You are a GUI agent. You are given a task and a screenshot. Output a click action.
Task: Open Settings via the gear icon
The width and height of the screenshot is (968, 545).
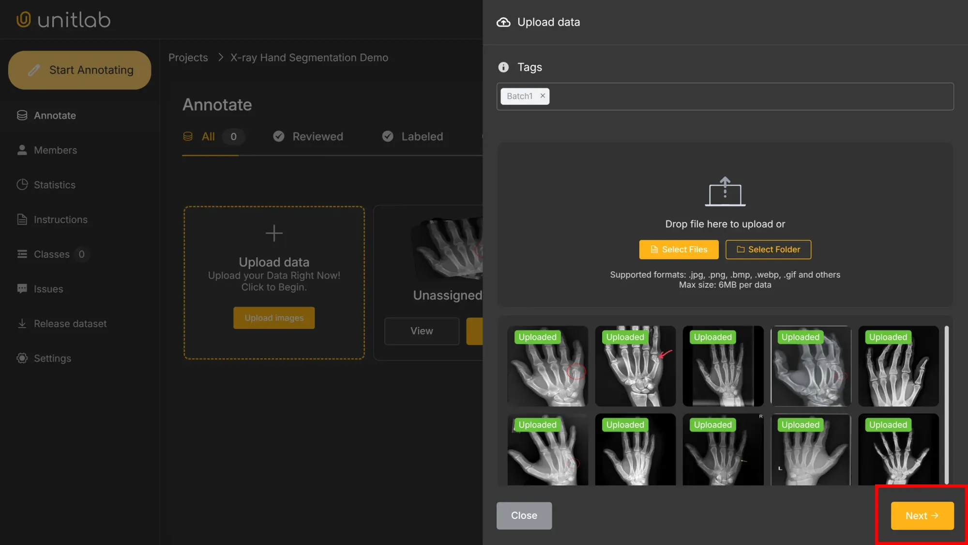tap(22, 358)
